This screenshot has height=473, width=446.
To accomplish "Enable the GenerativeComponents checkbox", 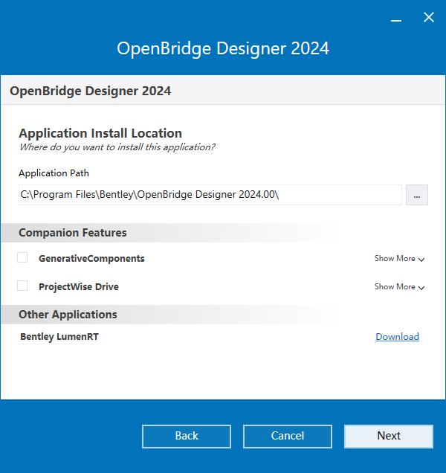I will [x=22, y=257].
